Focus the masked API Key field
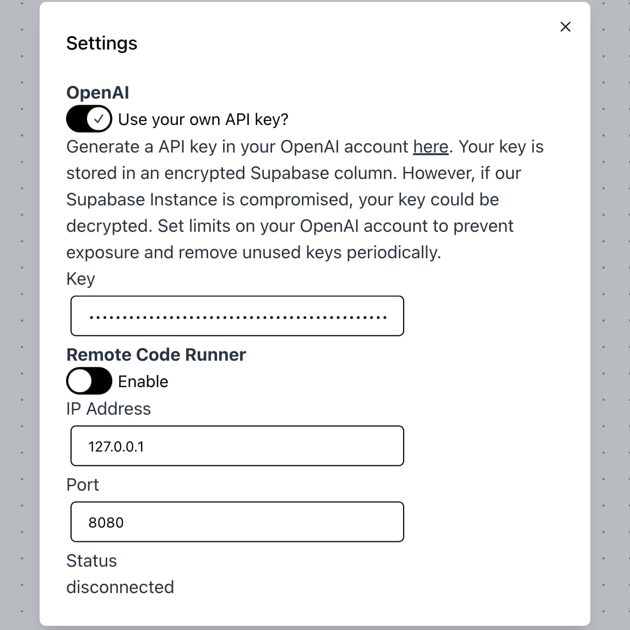The height and width of the screenshot is (630, 630). [x=237, y=316]
